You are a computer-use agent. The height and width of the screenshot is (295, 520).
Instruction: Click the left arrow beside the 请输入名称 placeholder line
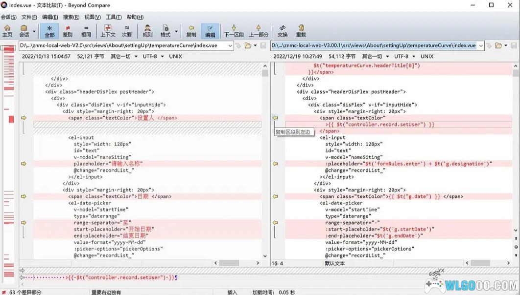pyautogui.click(x=24, y=164)
